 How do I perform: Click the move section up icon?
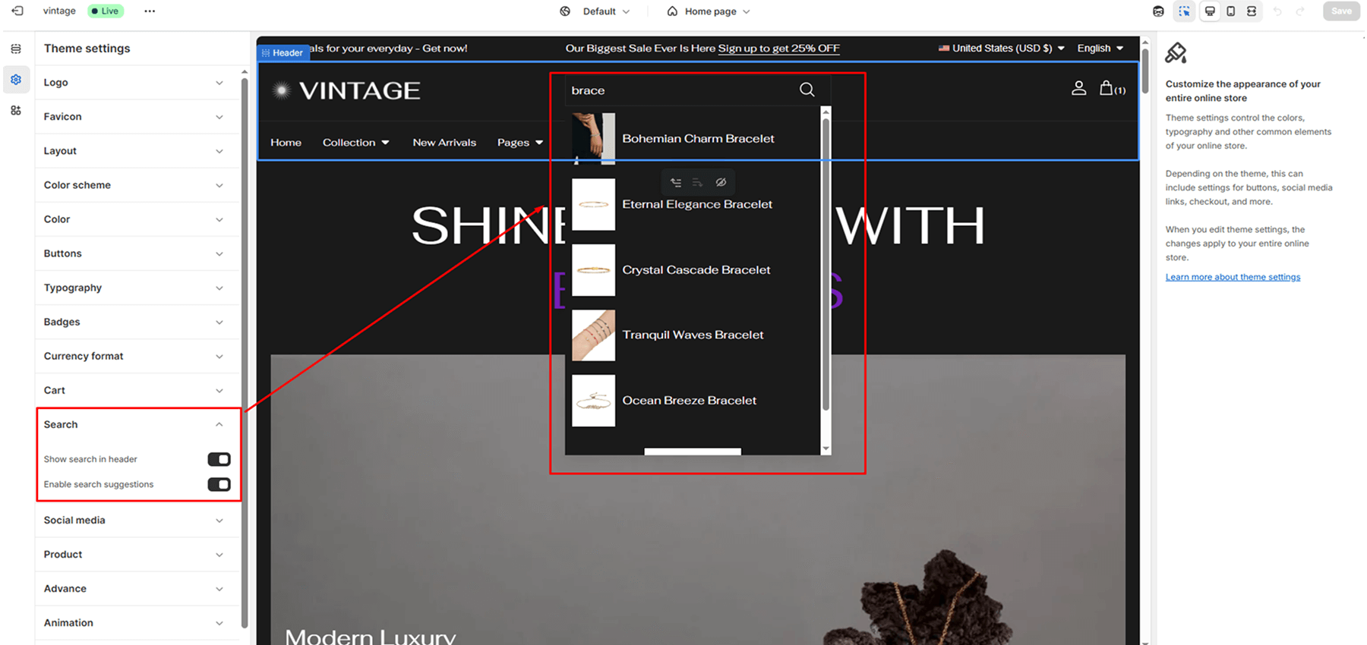tap(676, 182)
